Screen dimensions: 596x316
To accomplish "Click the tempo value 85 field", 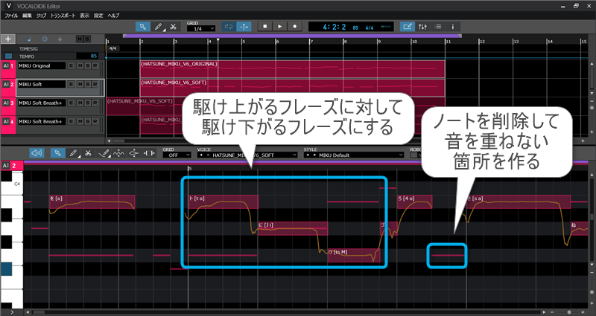I will [87, 57].
